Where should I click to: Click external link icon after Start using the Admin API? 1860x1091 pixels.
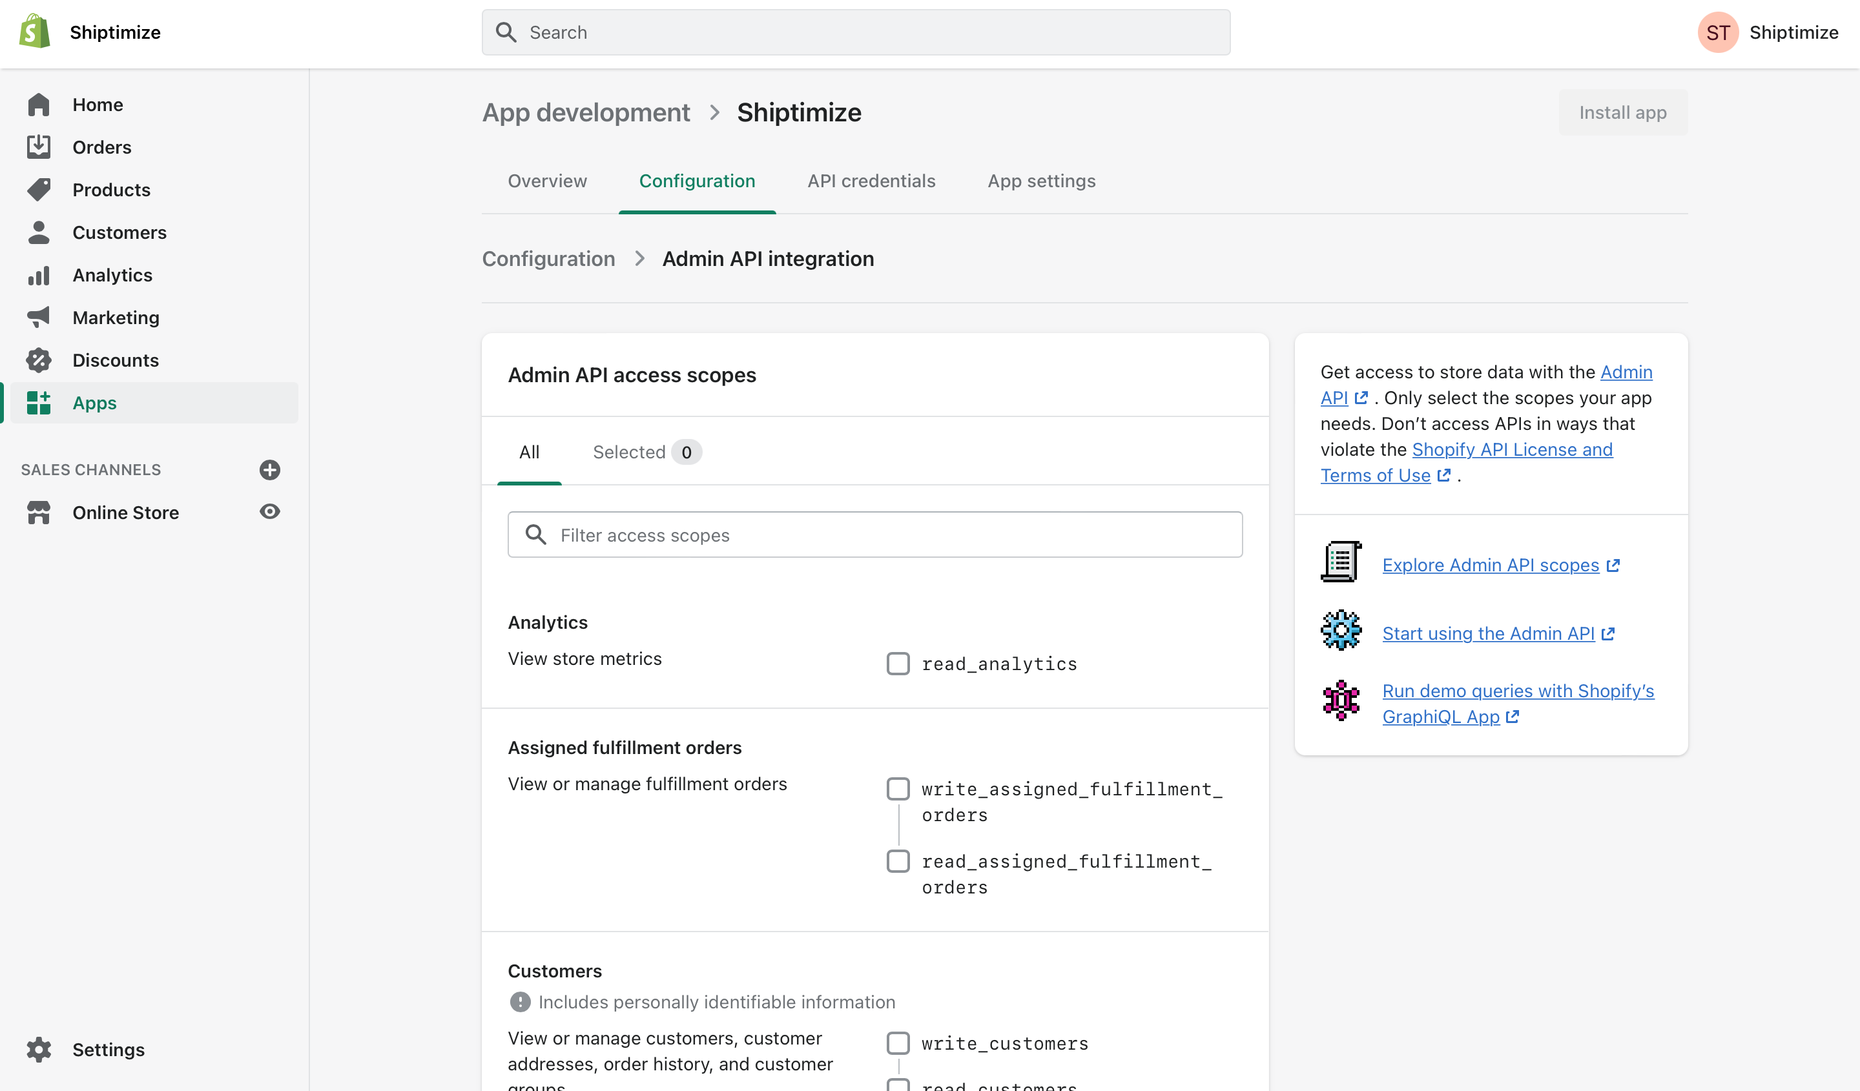click(x=1608, y=634)
